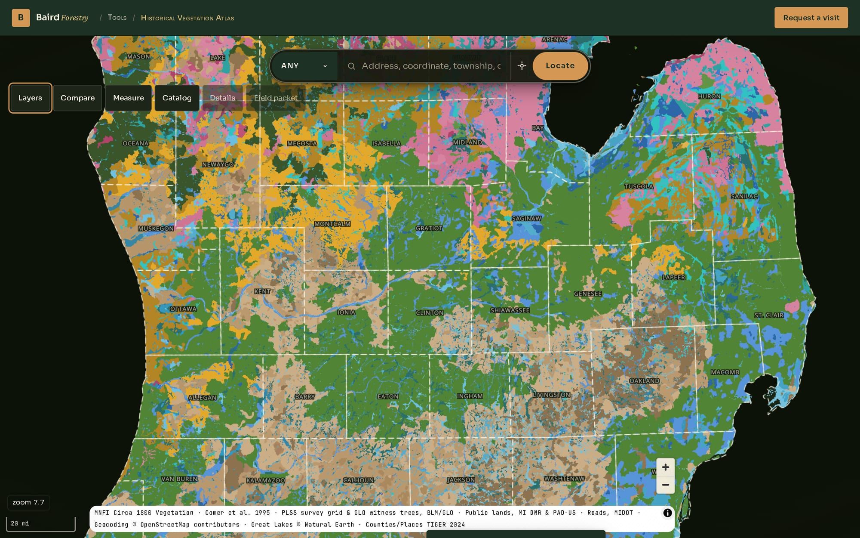
Task: Click the St. Clair county label
Action: click(769, 315)
